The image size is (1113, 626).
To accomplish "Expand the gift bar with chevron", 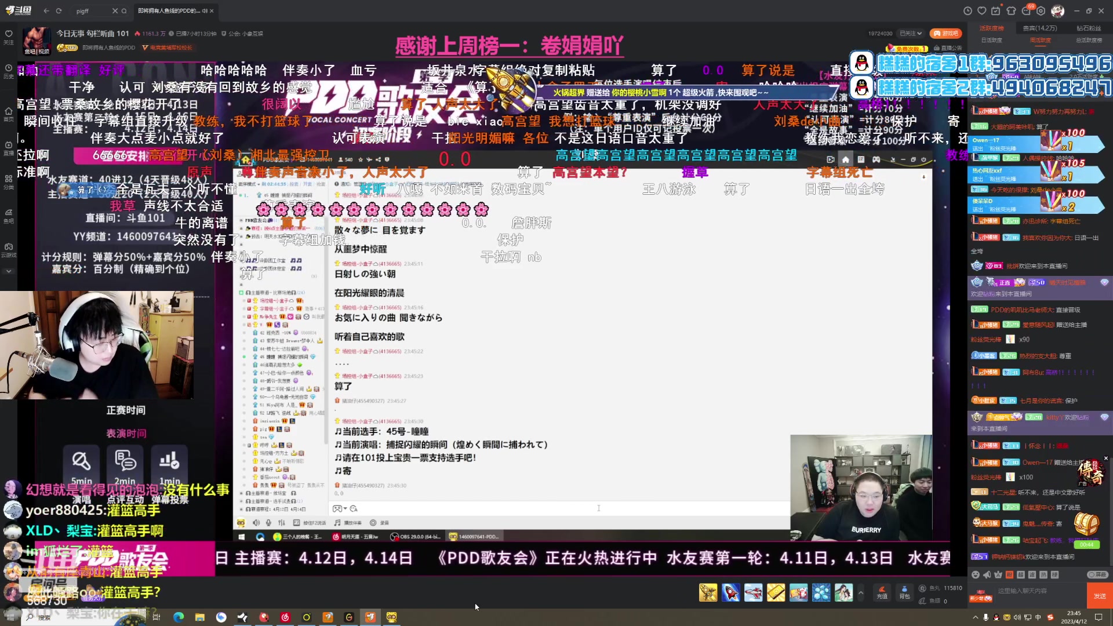I will coord(861,592).
